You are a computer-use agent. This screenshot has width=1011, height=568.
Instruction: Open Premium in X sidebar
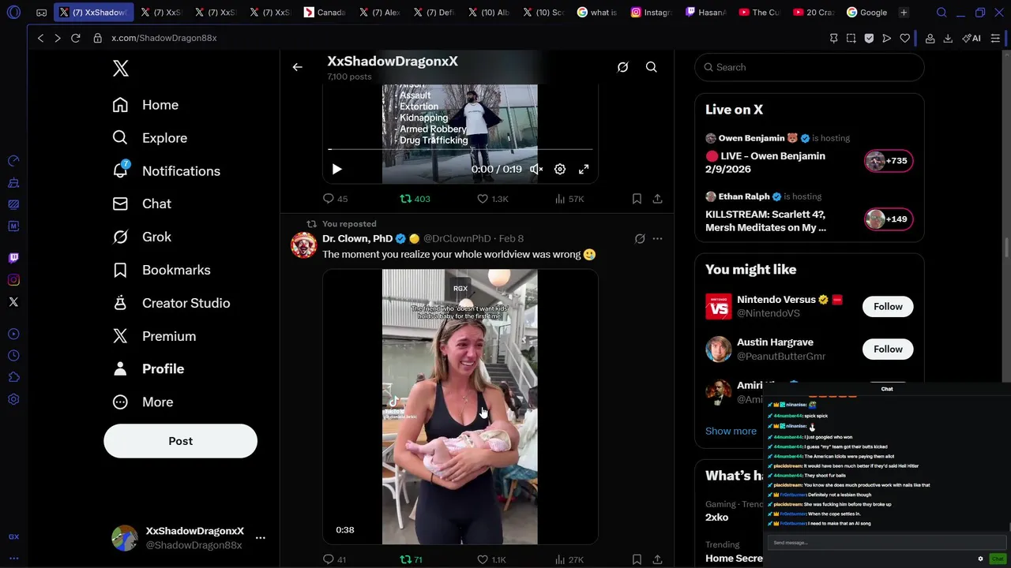155,336
